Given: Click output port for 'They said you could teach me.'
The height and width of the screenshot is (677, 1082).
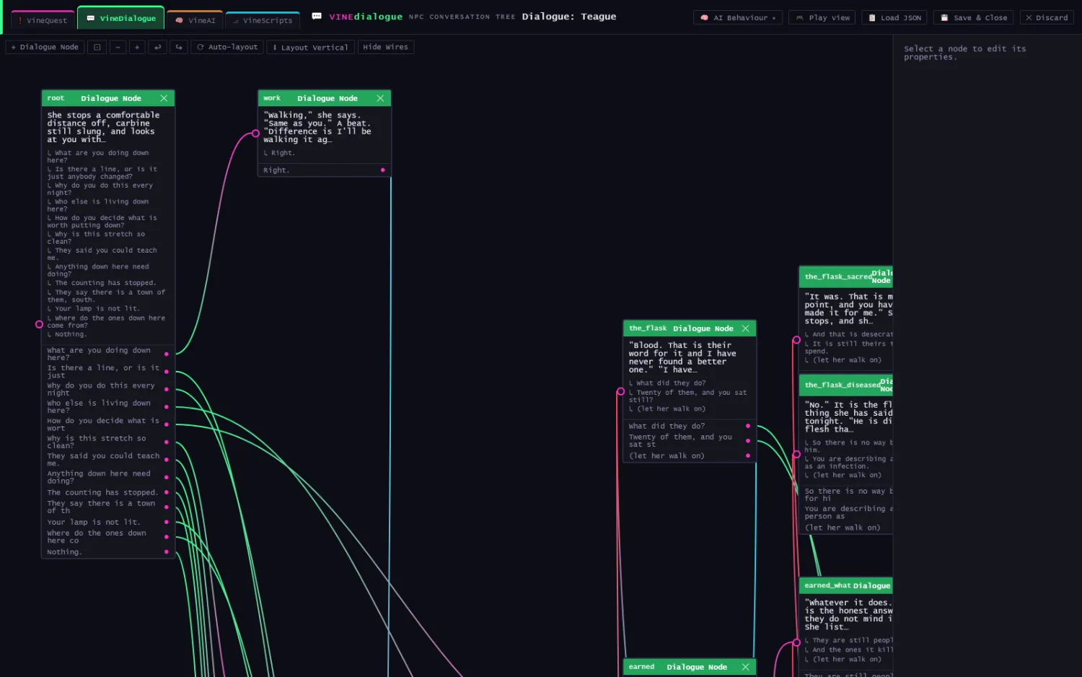Looking at the screenshot, I should [166, 459].
